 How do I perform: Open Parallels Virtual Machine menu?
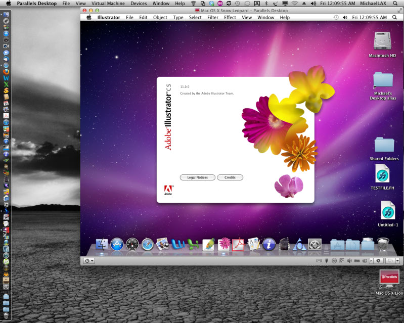pyautogui.click(x=108, y=4)
